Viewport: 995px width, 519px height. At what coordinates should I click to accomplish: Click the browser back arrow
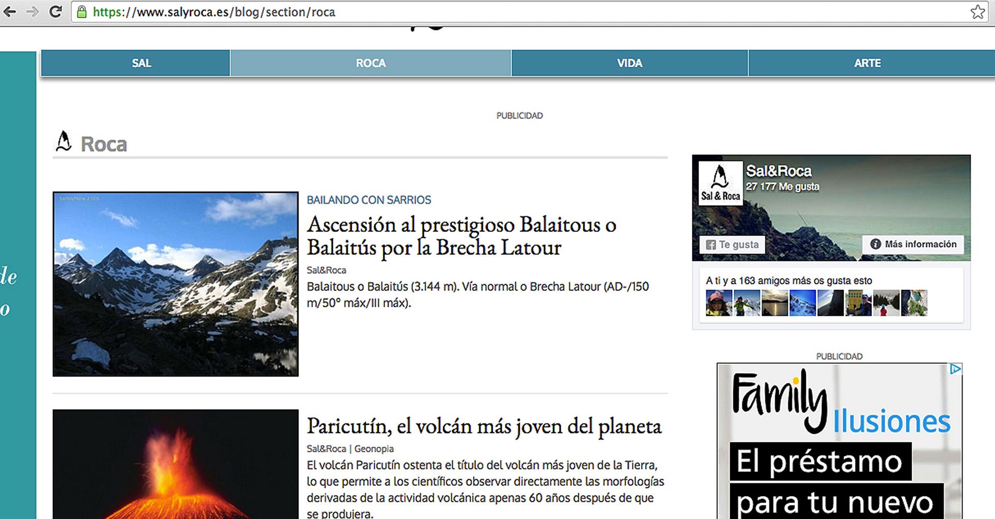(9, 11)
